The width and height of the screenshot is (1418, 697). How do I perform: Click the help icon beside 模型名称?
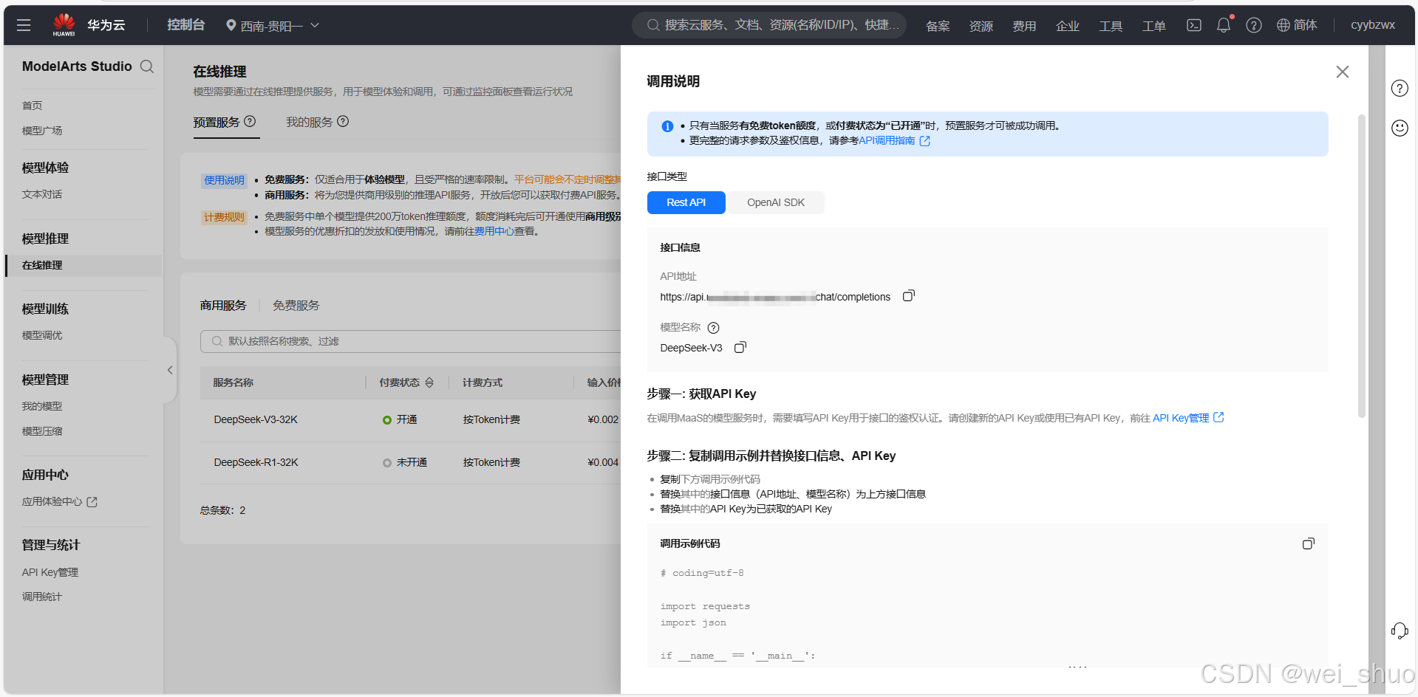(713, 328)
